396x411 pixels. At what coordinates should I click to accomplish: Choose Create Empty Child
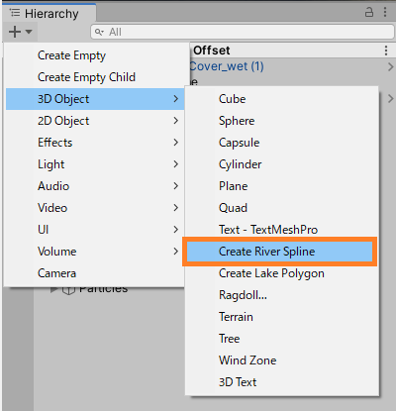click(x=95, y=77)
